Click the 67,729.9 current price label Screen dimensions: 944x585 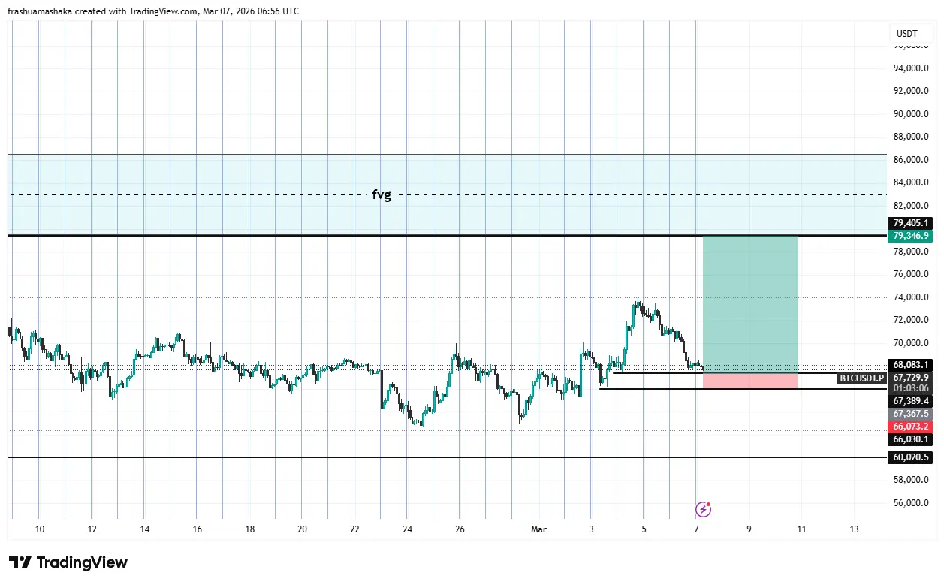(911, 377)
